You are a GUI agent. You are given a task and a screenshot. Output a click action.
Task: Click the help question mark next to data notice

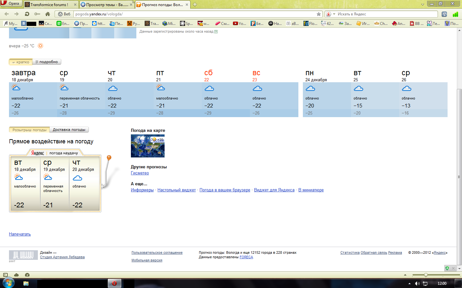tap(216, 32)
